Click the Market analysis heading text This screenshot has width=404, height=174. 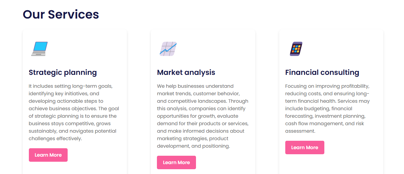coord(186,72)
